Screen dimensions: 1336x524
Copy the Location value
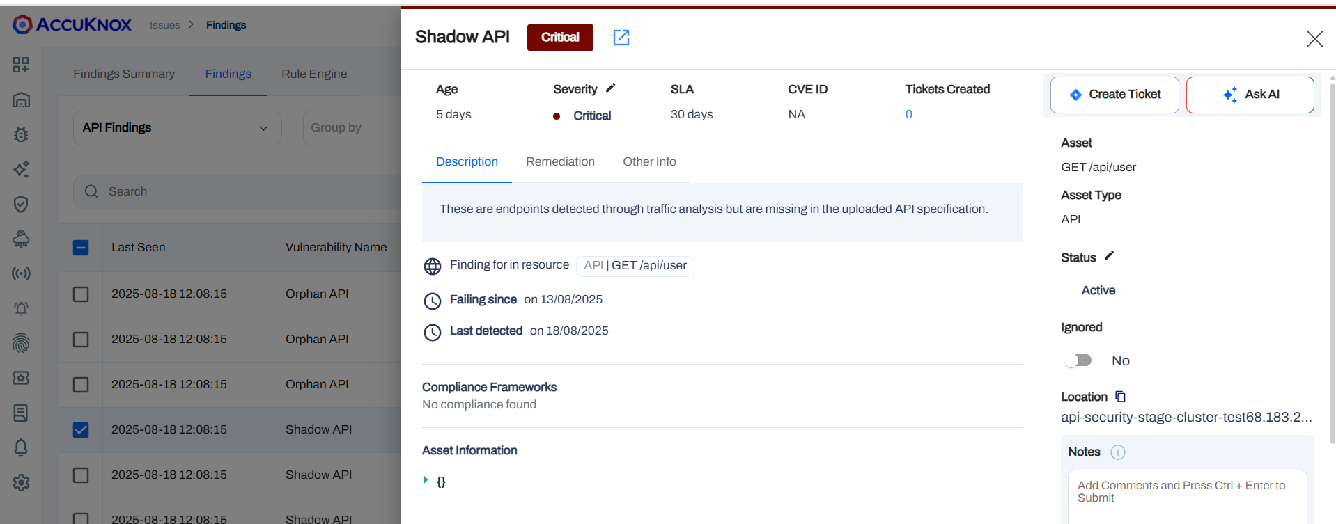pos(1120,397)
